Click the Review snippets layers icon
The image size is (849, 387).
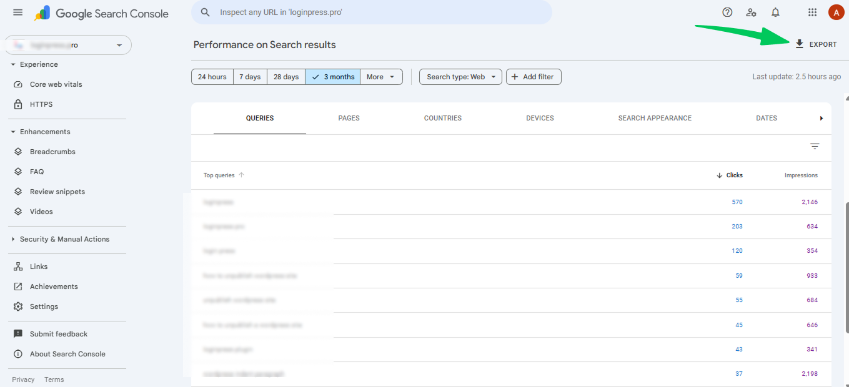[18, 192]
